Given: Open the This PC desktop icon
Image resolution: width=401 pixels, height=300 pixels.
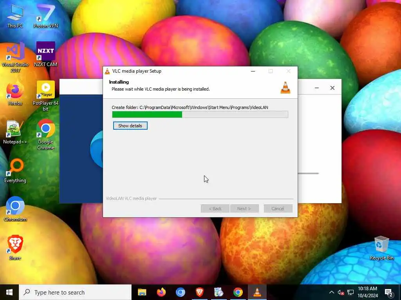Looking at the screenshot, I should 15,16.
